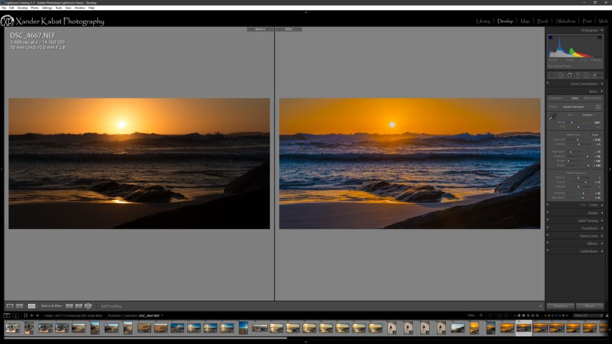Image resolution: width=612 pixels, height=344 pixels.
Task: Select the Spot Removal tool
Action: click(x=561, y=75)
